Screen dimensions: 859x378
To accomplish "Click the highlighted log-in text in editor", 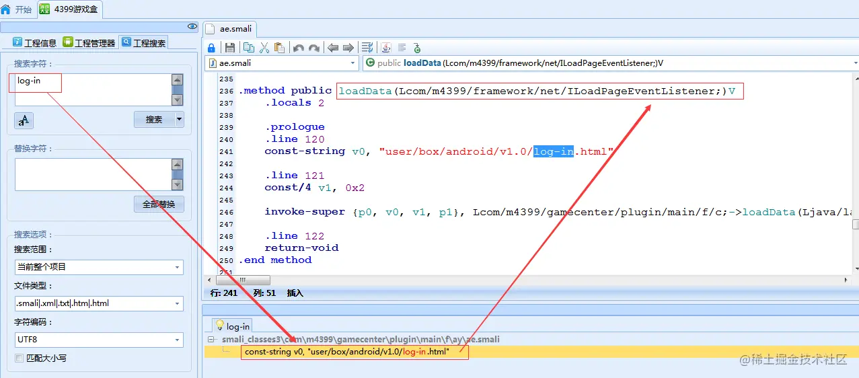I will click(554, 151).
